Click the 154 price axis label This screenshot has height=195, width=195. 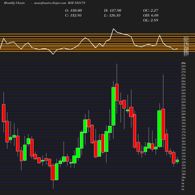183,147
